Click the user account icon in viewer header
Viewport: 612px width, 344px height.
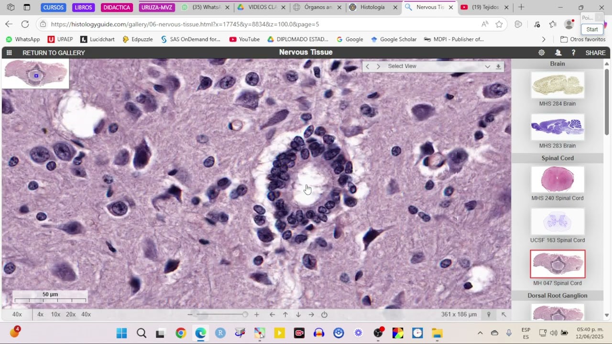[558, 53]
